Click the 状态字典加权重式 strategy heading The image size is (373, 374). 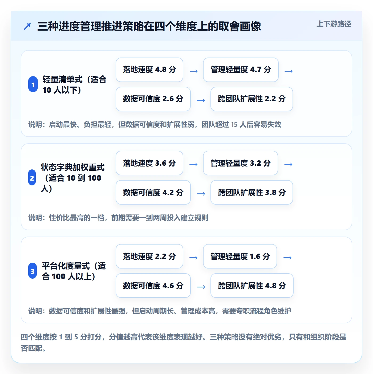[72, 178]
